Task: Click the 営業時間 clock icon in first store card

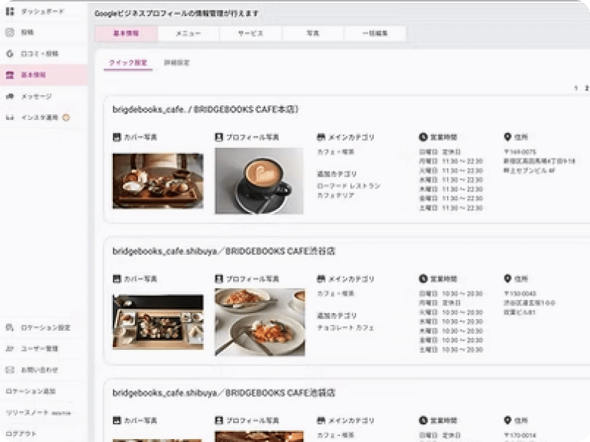Action: [423, 137]
